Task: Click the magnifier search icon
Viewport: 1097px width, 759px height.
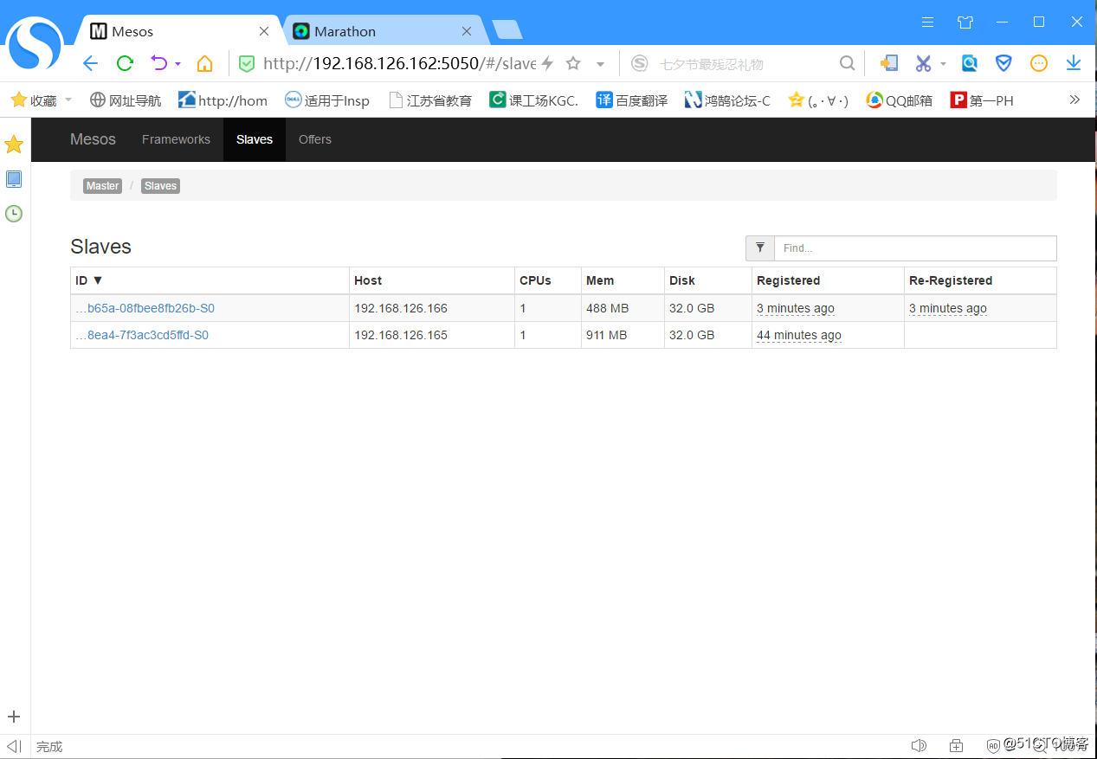Action: click(x=848, y=63)
